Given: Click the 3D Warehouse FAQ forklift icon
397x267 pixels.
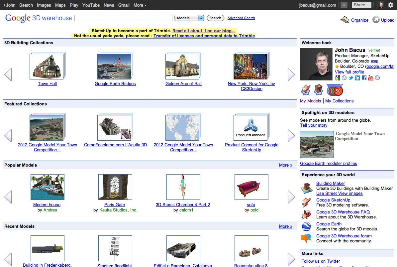Looking at the screenshot, I should 306,214.
